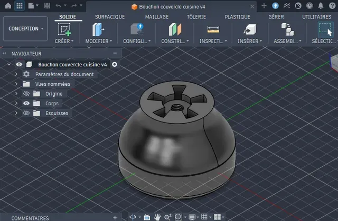Open the CONSTRUIRE dropdown menu
This screenshot has height=221, width=338.
(x=175, y=41)
